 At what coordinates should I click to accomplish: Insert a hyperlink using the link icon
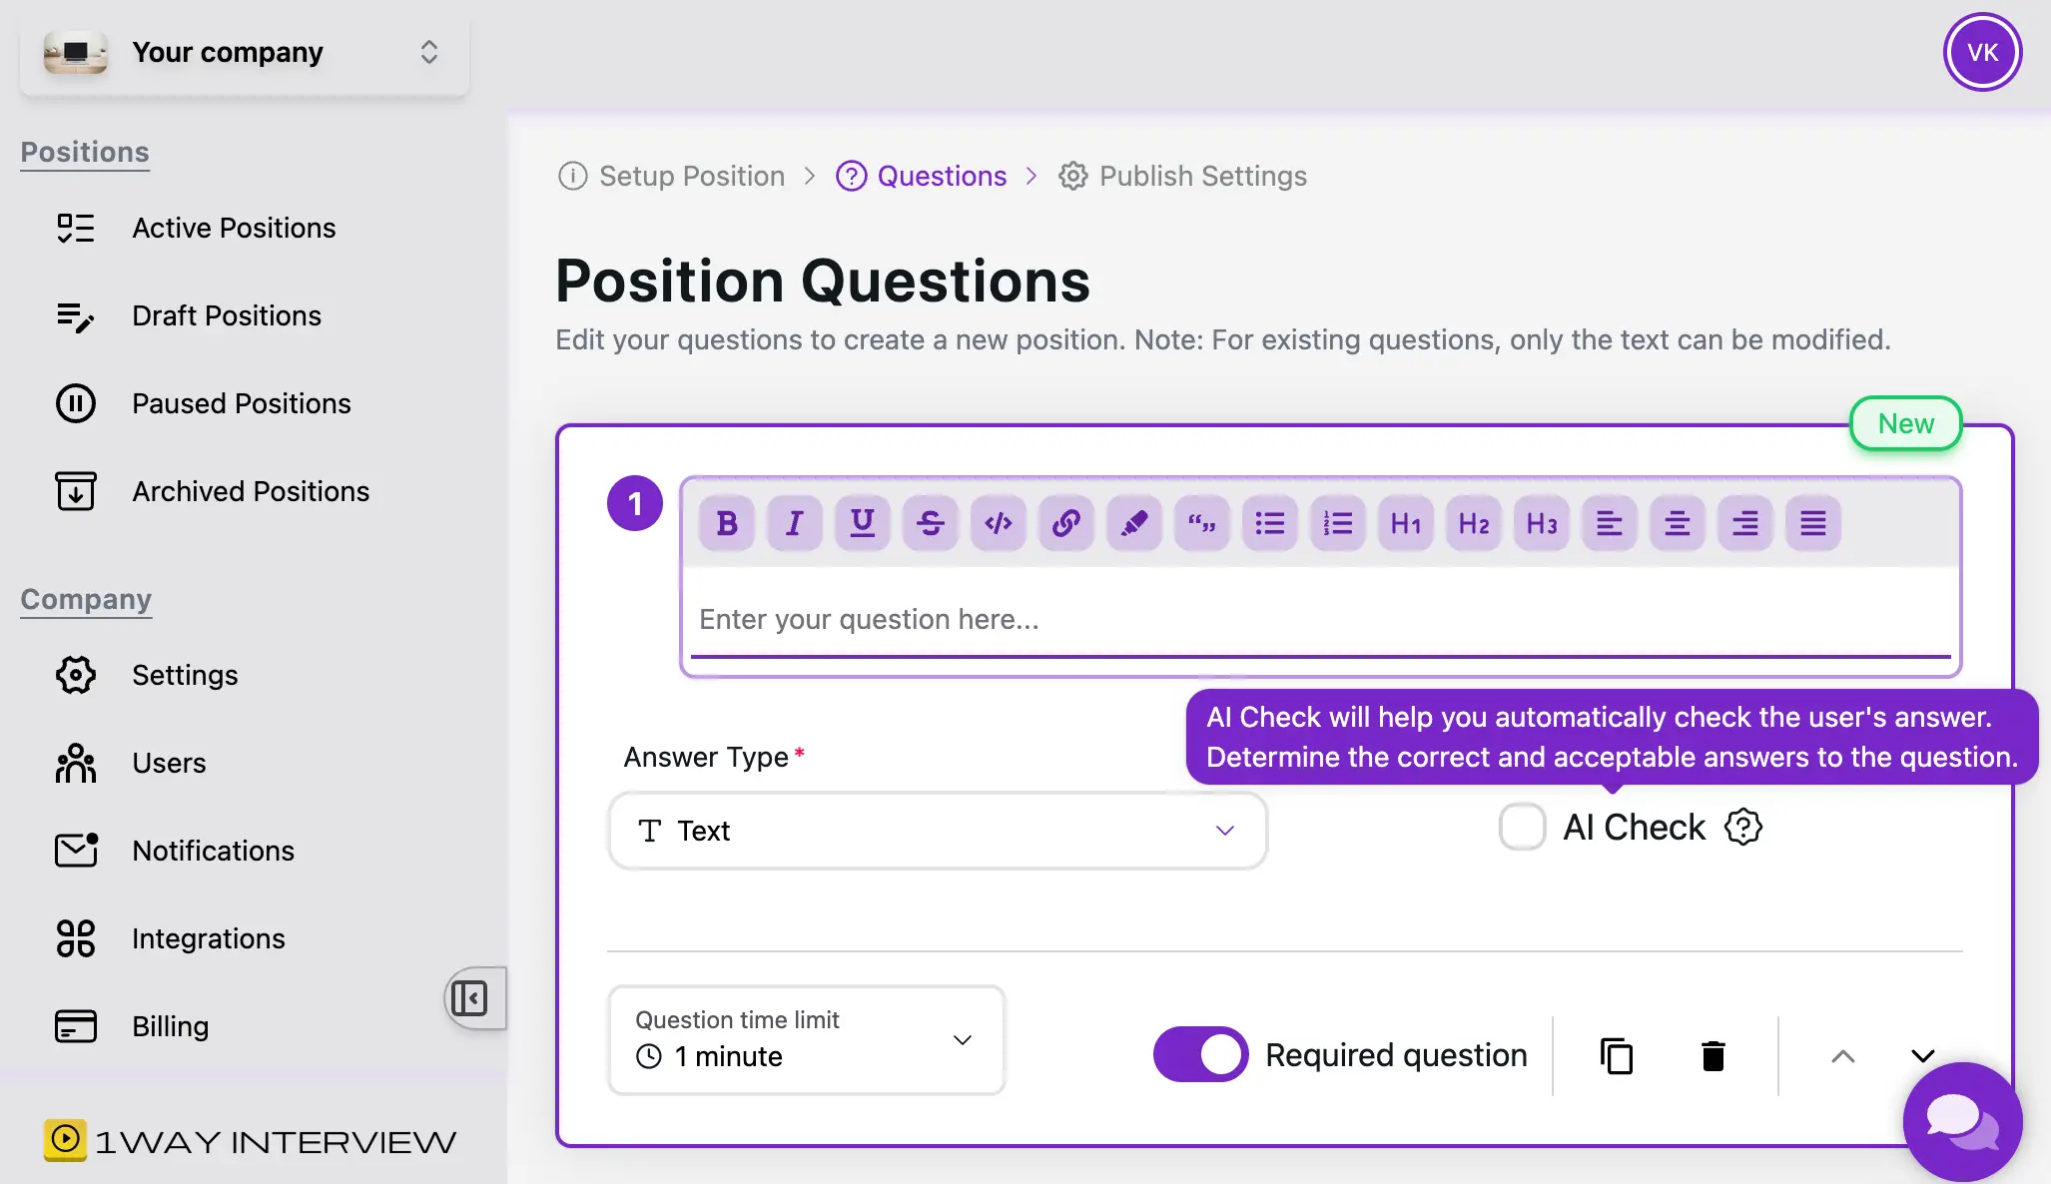pyautogui.click(x=1066, y=522)
